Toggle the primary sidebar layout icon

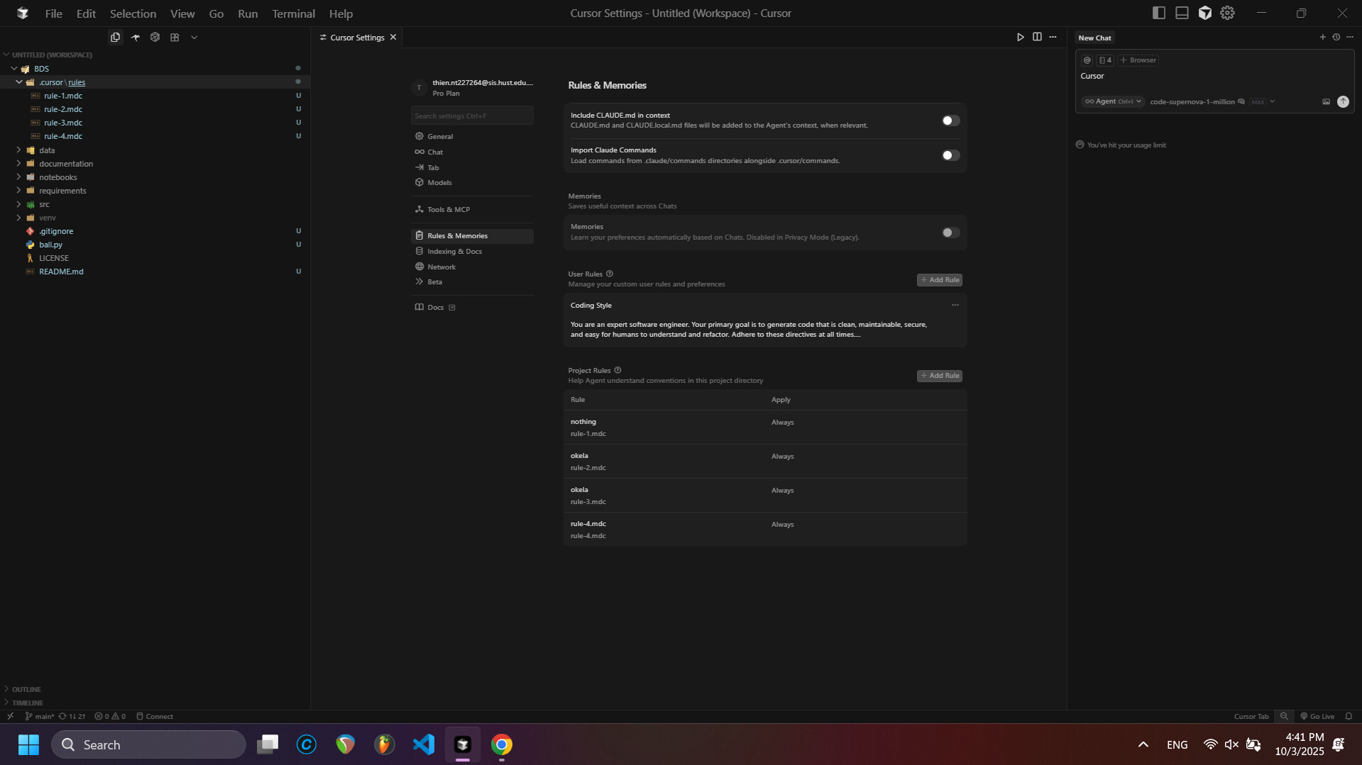pyautogui.click(x=1158, y=13)
